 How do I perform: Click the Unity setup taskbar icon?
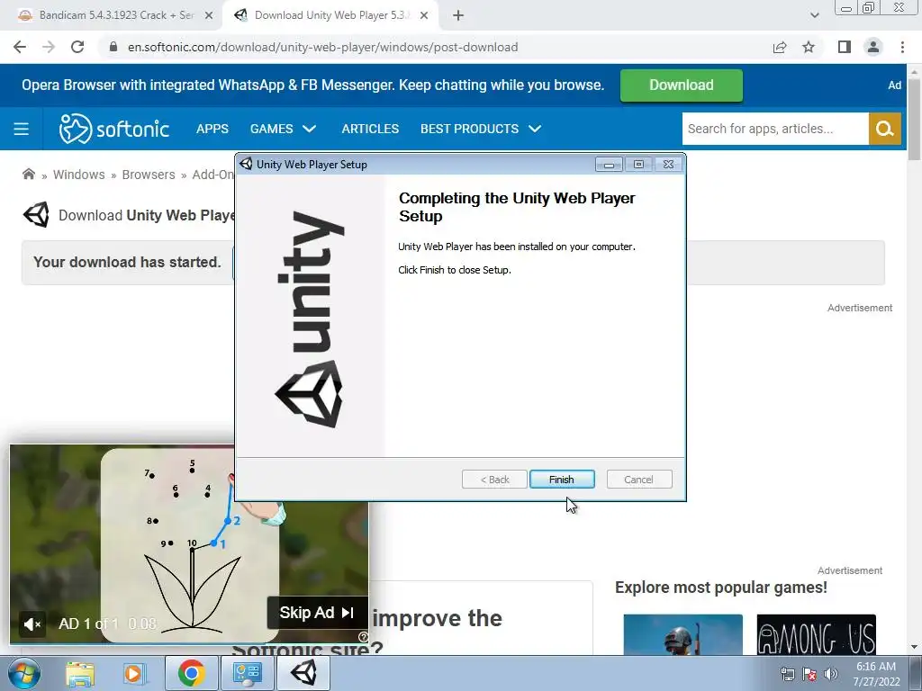click(x=303, y=673)
